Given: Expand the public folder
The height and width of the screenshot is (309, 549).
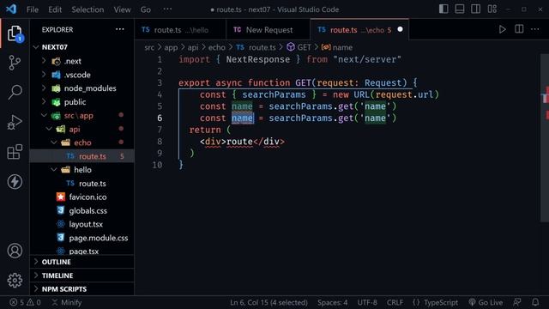Looking at the screenshot, I should [x=82, y=102].
